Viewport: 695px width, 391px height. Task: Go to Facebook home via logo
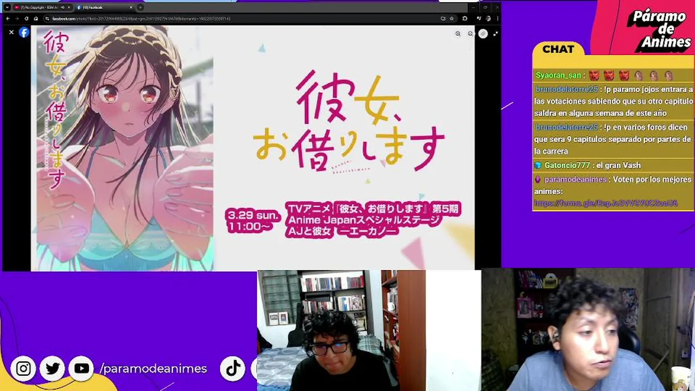click(24, 32)
